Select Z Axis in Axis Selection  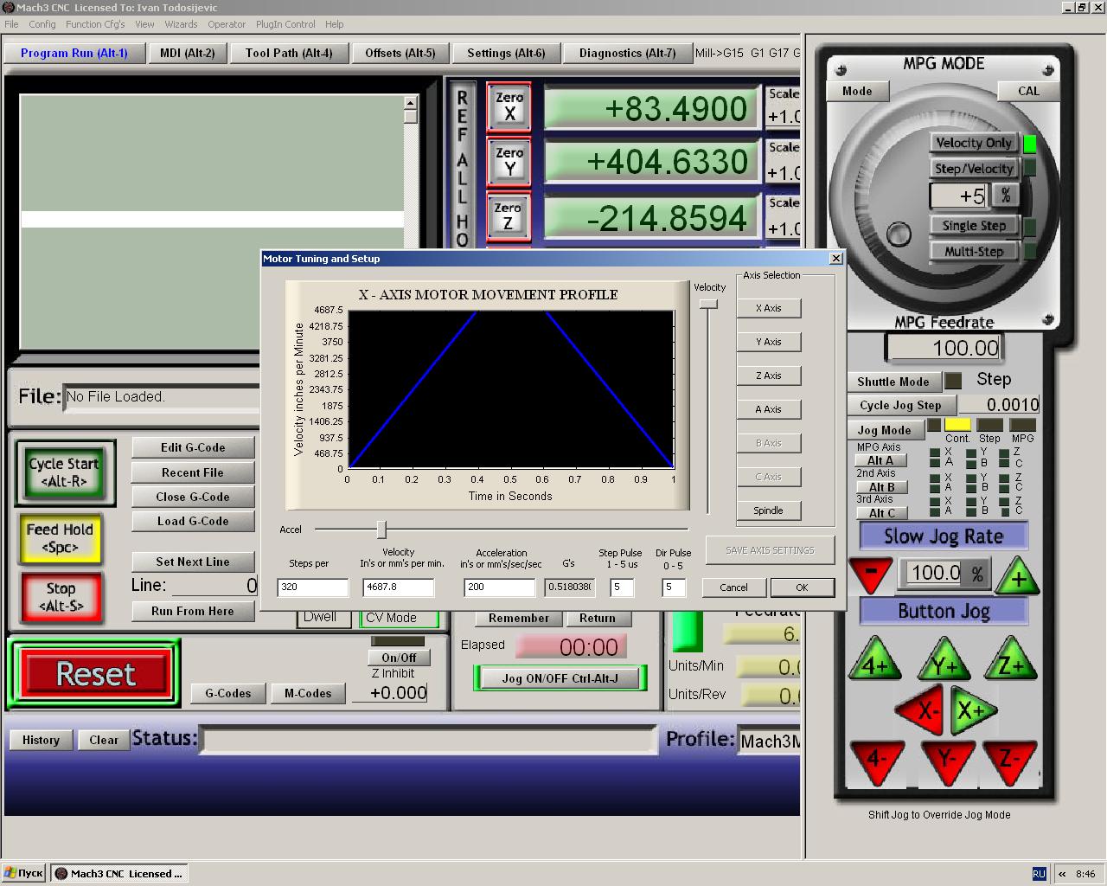point(768,376)
